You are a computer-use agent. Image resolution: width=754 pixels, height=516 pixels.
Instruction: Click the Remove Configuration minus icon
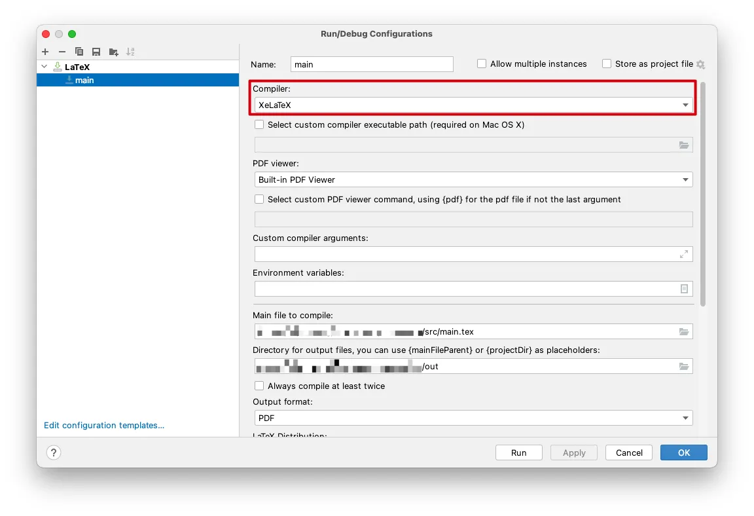tap(62, 52)
